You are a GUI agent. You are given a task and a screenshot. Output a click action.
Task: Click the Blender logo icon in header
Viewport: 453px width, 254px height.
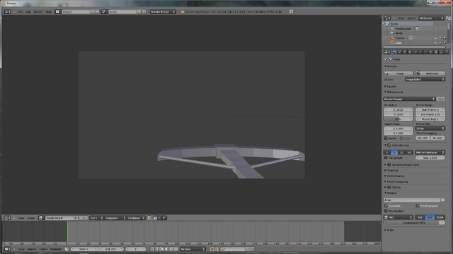(183, 12)
